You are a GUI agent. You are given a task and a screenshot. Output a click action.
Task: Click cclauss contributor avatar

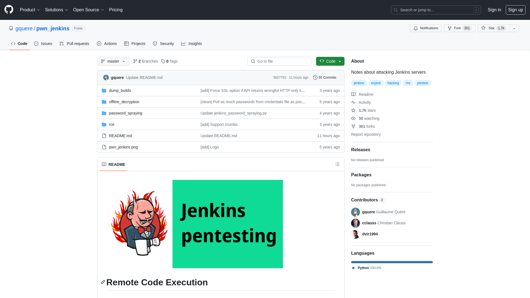(356, 223)
